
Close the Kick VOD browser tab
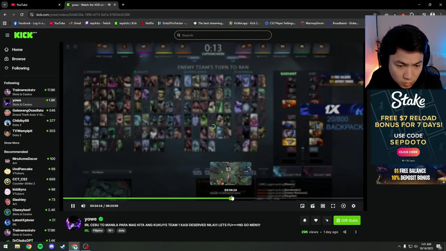pos(115,5)
